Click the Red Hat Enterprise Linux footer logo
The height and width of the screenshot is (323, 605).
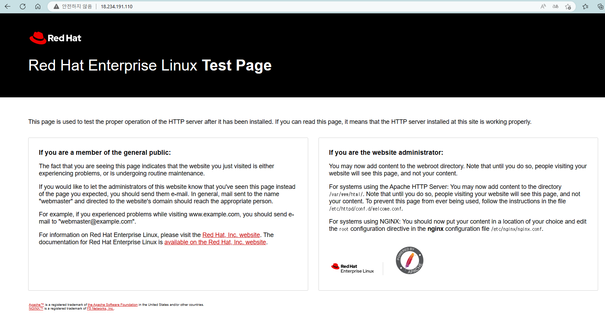pos(353,268)
